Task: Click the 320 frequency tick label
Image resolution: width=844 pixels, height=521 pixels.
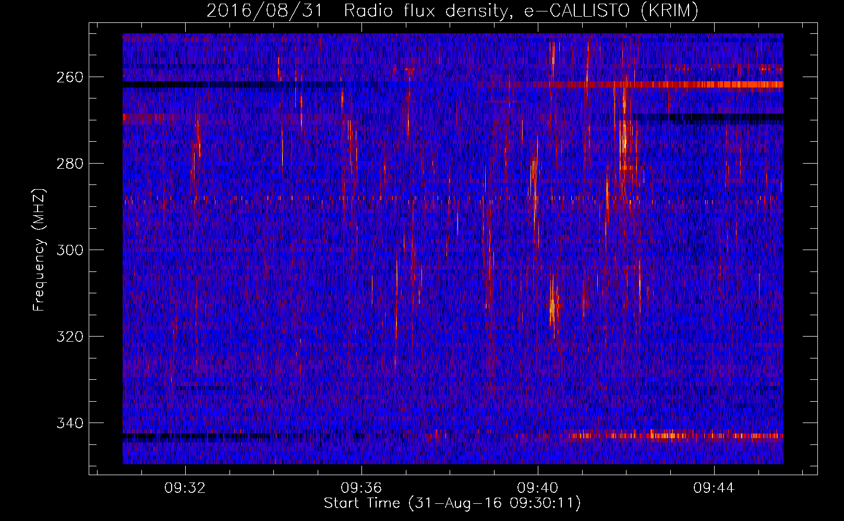Action: point(70,337)
